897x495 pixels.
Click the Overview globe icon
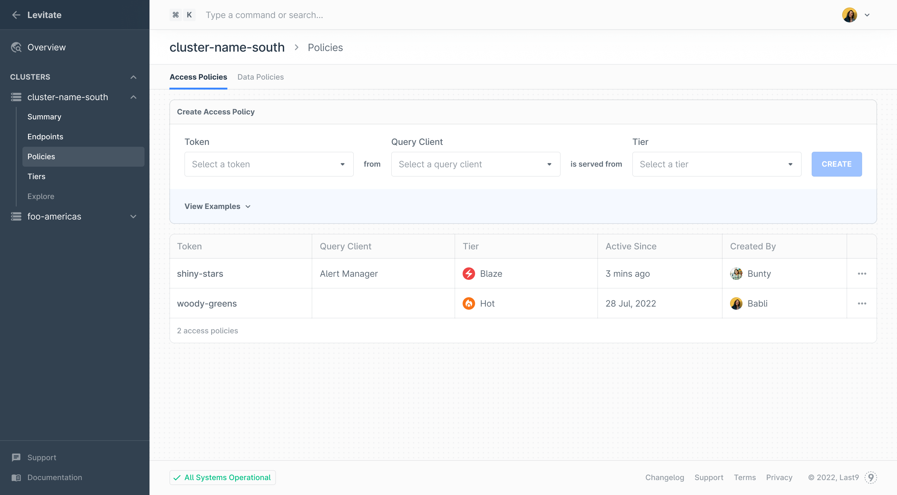(16, 47)
